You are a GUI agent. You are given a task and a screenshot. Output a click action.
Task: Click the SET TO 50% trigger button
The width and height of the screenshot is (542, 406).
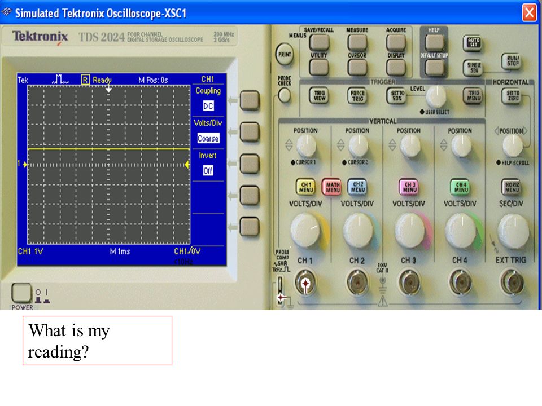point(396,96)
